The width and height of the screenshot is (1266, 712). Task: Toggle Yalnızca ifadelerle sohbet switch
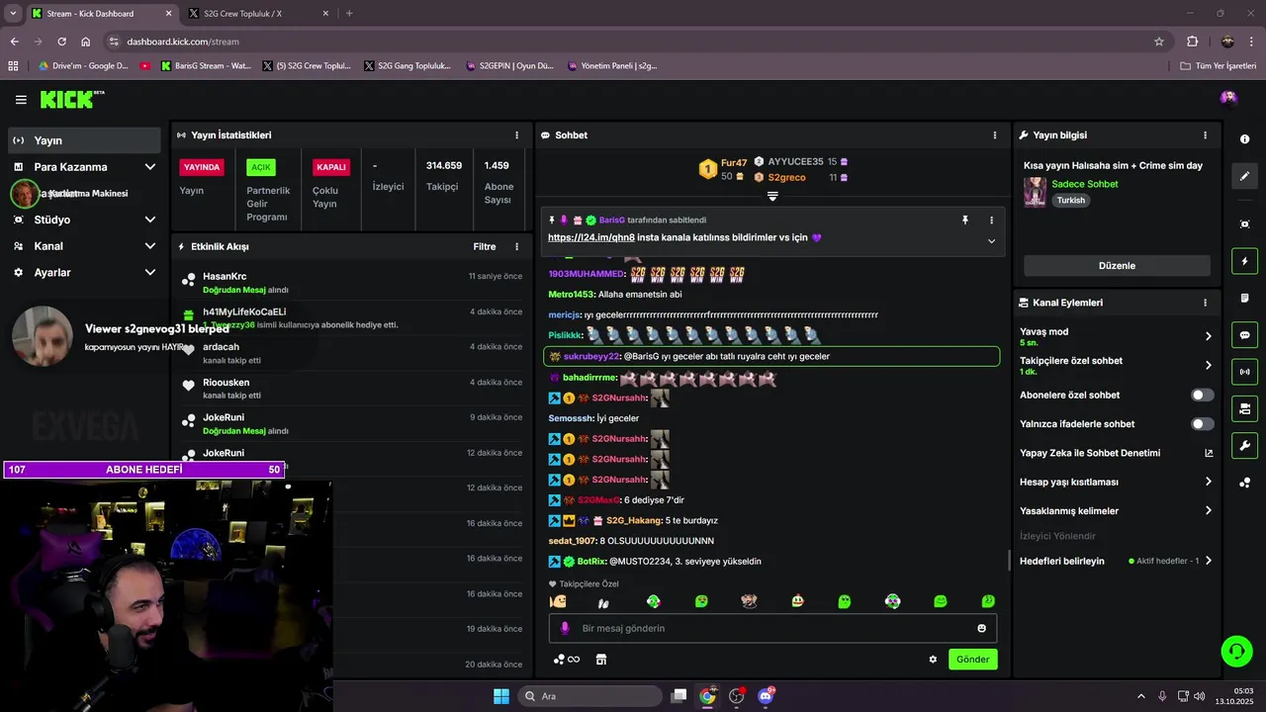pos(1202,424)
